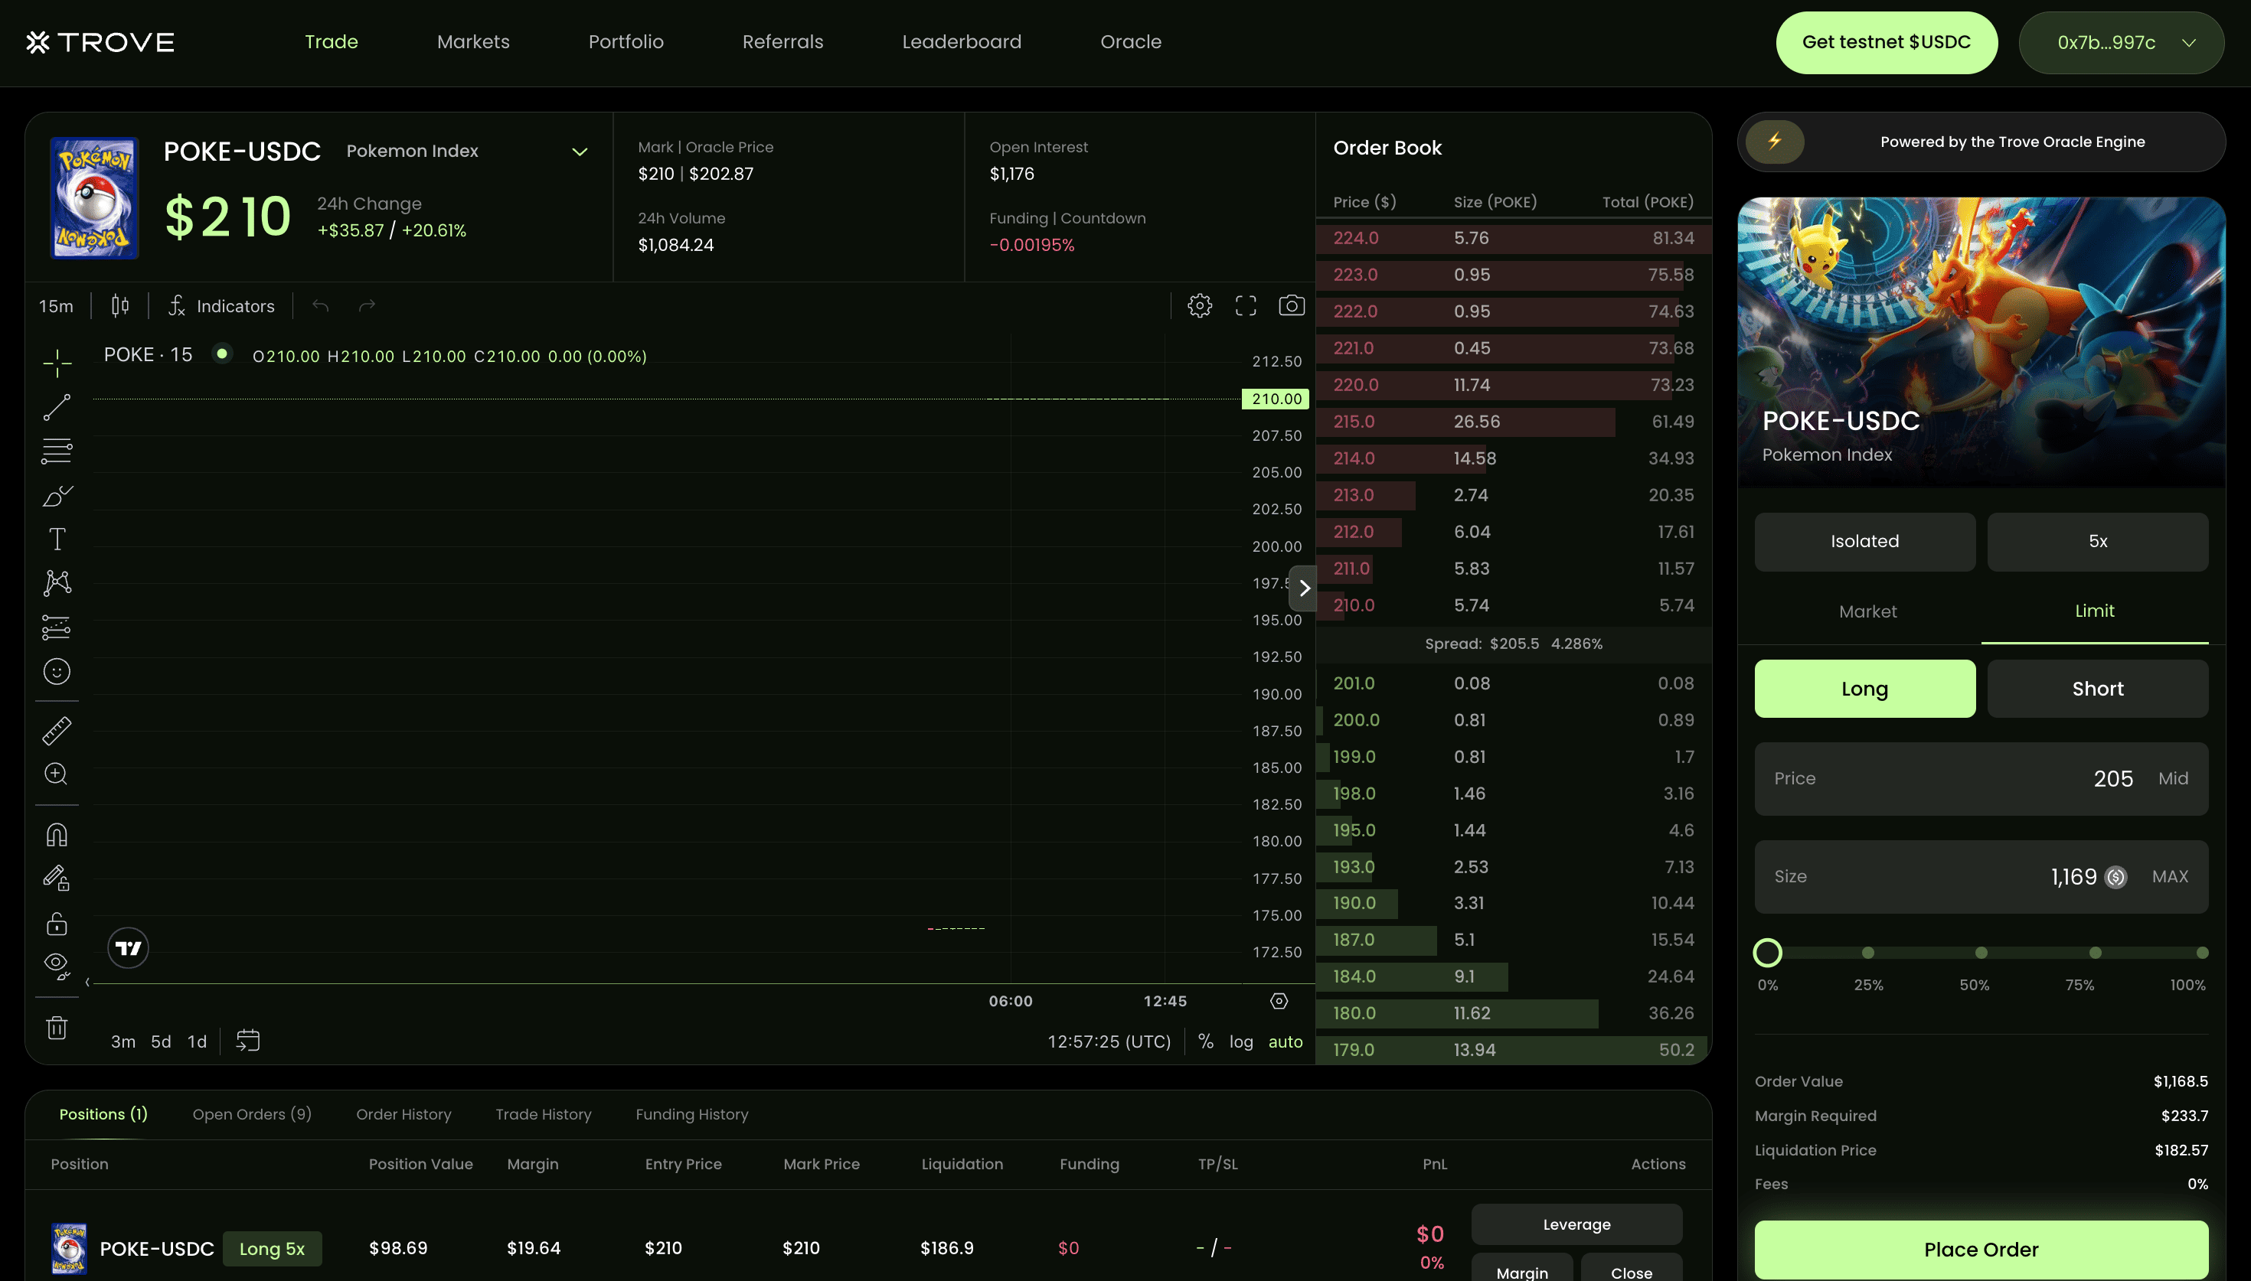
Task: Enter fullscreen chart mode
Action: click(1245, 305)
